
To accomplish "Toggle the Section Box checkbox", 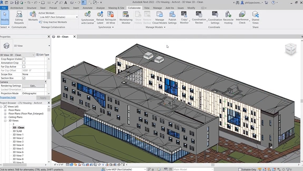I will tap(24, 78).
